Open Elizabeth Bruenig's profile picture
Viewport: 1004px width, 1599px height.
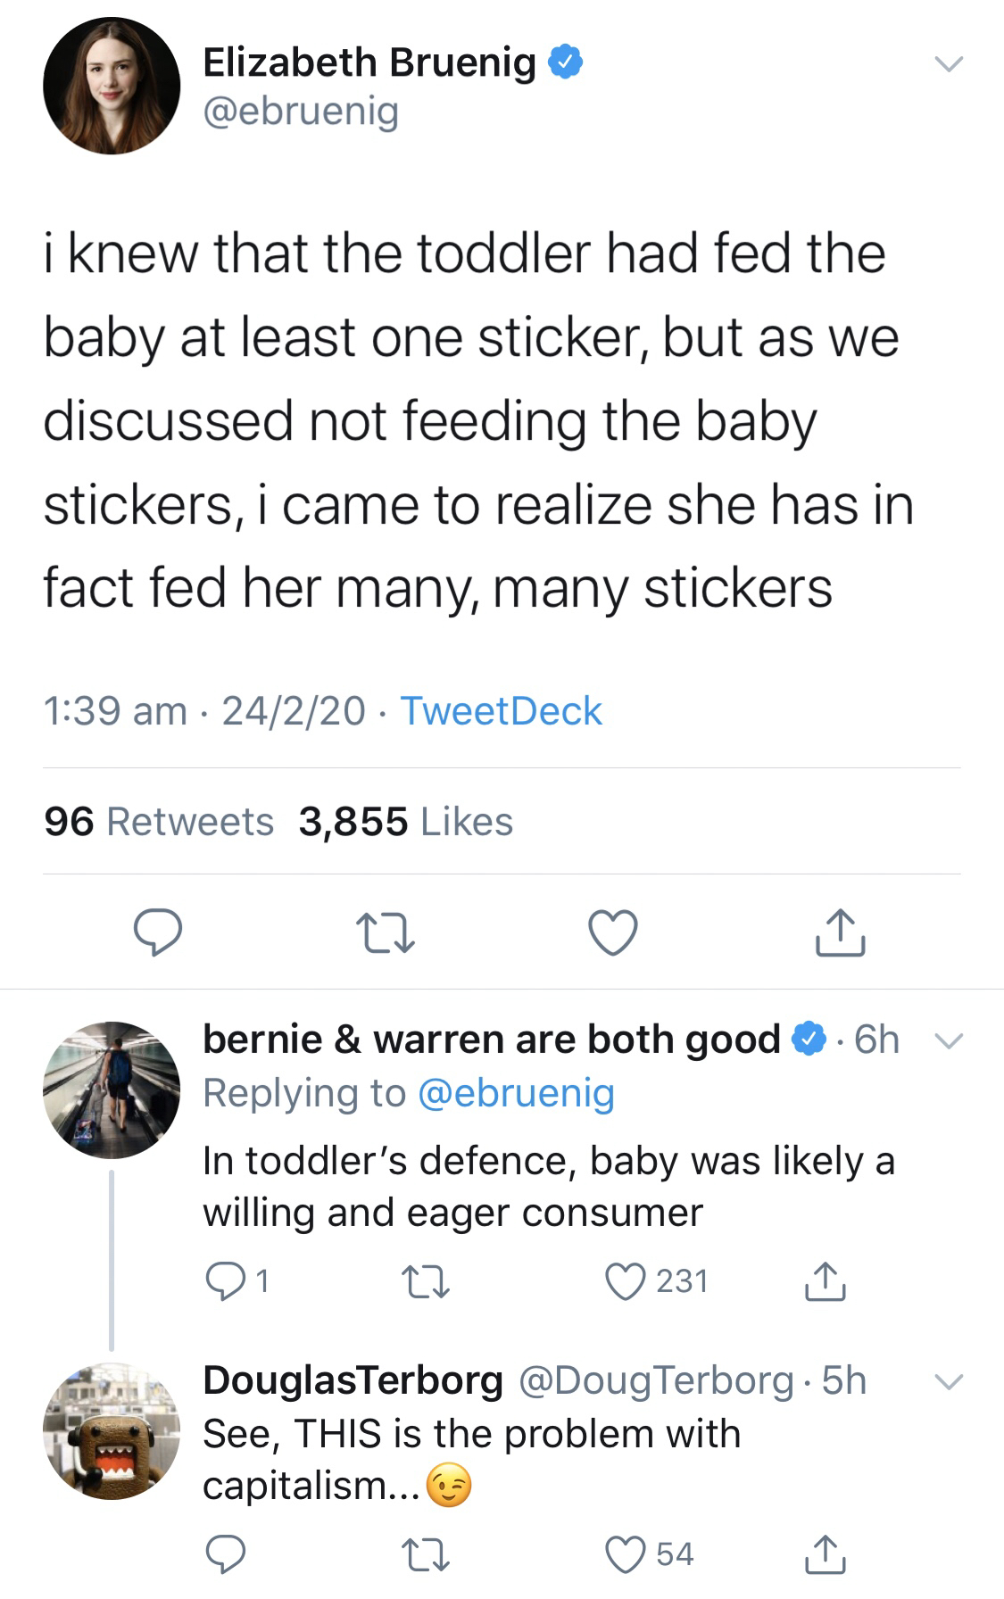point(112,86)
